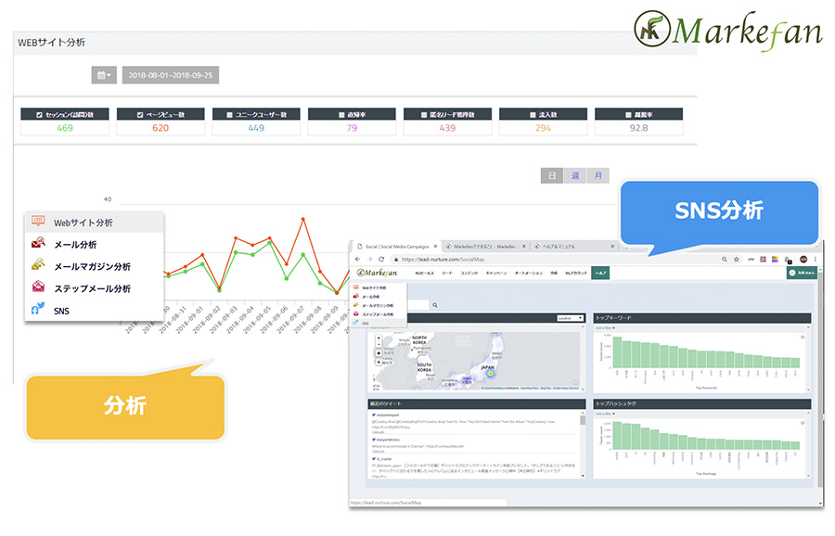The width and height of the screenshot is (835, 536).
Task: Bookmark the page with the star icon
Action: pos(737,260)
